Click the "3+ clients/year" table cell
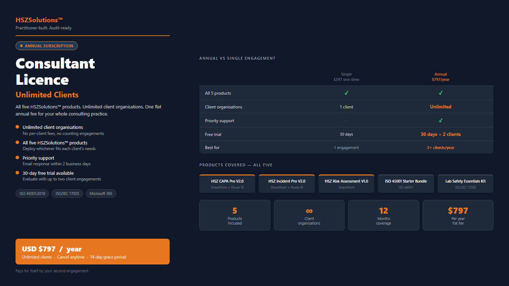 tap(440, 148)
